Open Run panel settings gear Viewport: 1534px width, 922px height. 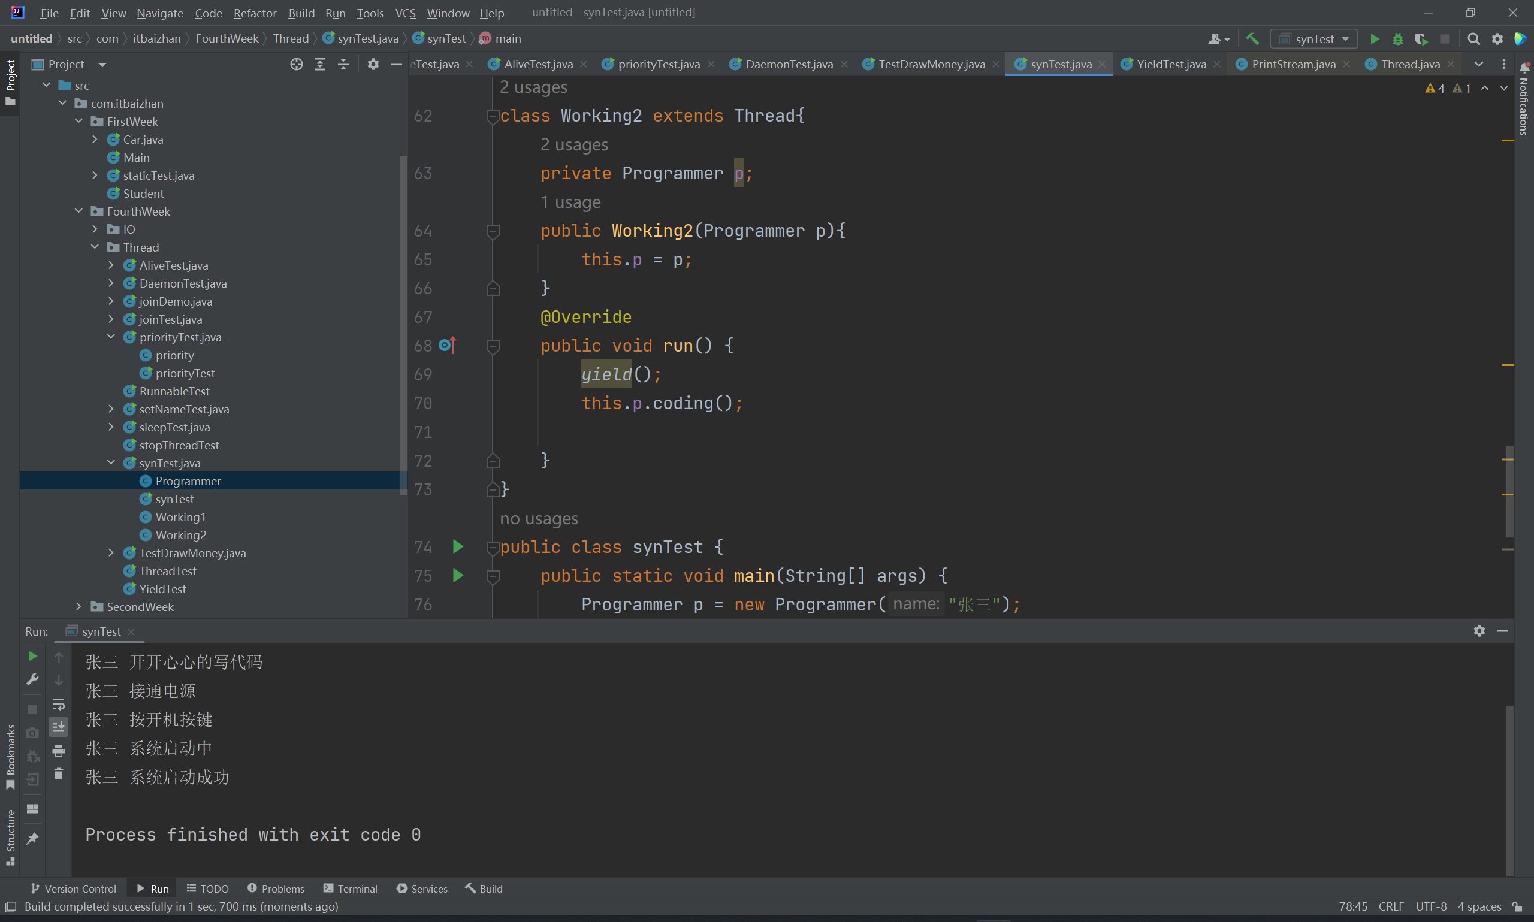pyautogui.click(x=1479, y=631)
